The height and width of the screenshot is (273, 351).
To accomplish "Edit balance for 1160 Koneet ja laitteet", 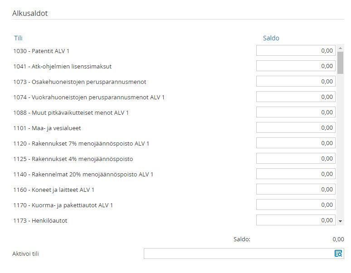I will pos(296,190).
